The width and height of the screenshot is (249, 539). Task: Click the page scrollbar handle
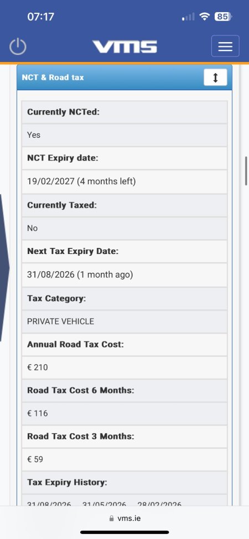246,171
